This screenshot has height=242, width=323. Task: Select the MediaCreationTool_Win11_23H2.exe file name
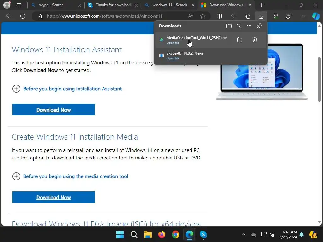[x=197, y=38]
